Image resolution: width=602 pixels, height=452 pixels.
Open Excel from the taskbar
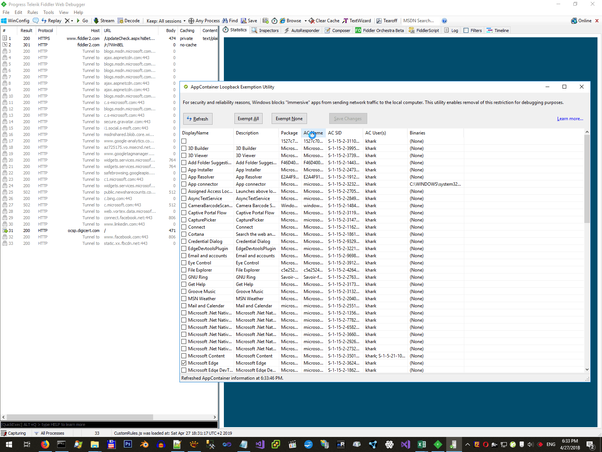click(421, 444)
